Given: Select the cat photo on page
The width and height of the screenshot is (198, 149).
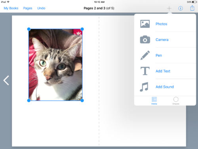Looking at the screenshot, I should pyautogui.click(x=55, y=65).
